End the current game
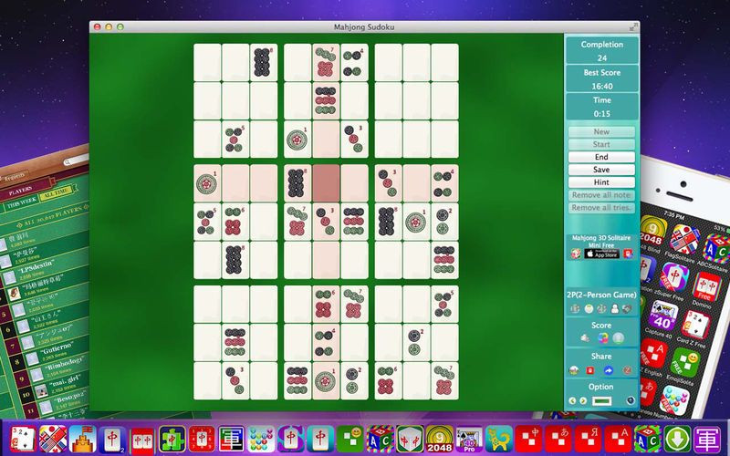The image size is (730, 456). (x=601, y=157)
